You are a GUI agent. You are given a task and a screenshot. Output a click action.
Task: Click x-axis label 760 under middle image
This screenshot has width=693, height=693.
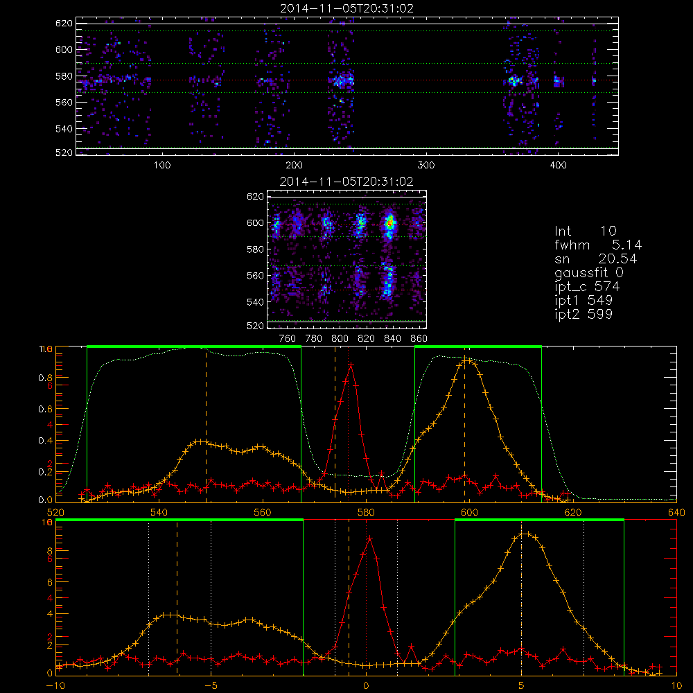click(288, 339)
